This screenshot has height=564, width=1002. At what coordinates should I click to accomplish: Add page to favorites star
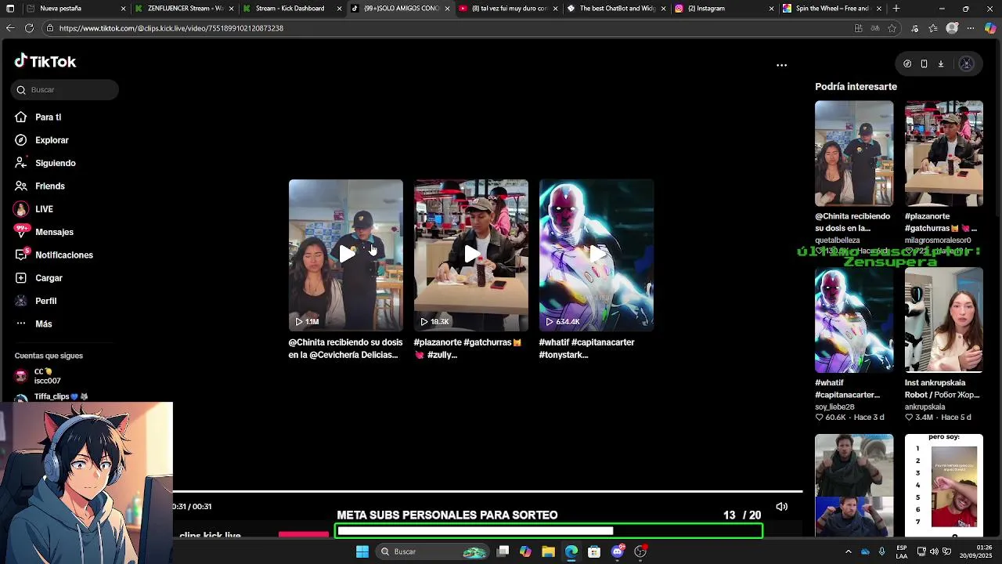[x=892, y=28]
